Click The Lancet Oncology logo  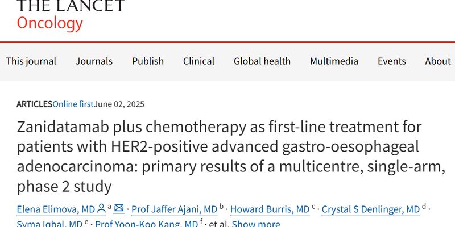[71, 15]
